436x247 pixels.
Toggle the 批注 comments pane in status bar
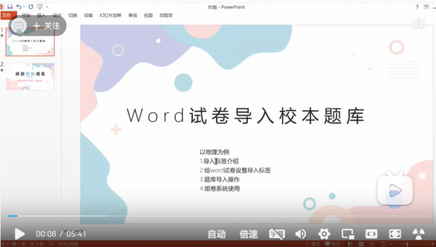point(333,244)
